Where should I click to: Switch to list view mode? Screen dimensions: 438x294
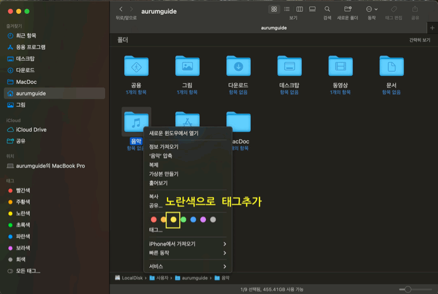tap(286, 9)
